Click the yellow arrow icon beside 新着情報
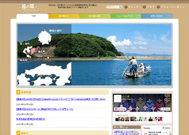The height and width of the screenshot is (135, 189). pyautogui.click(x=18, y=92)
